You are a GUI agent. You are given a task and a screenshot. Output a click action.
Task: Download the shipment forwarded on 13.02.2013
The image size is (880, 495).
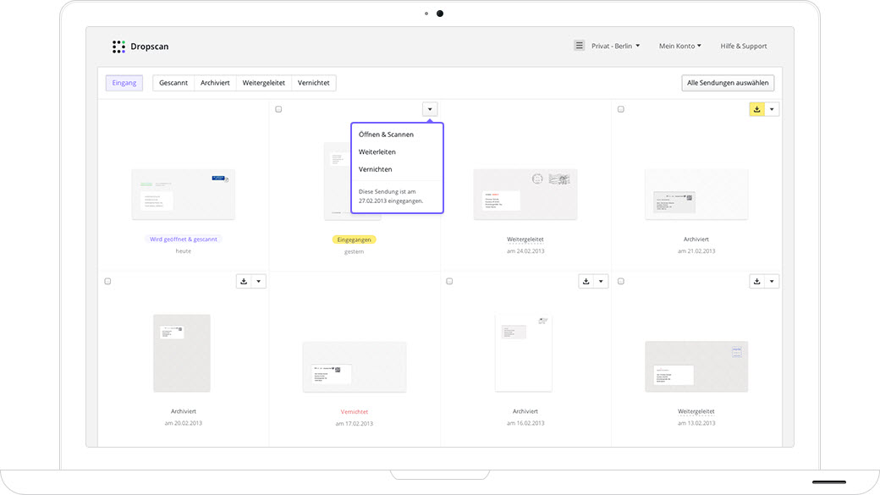click(757, 280)
